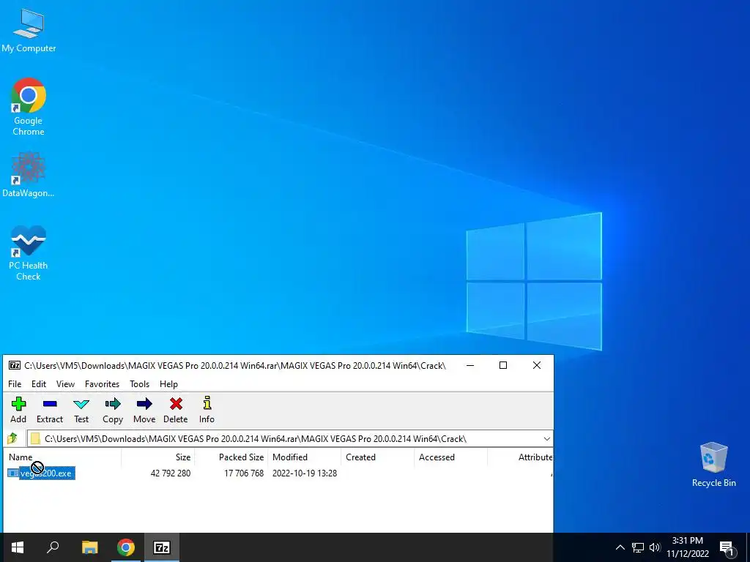Sort by the Name column header
This screenshot has width=750, height=562.
click(62, 457)
